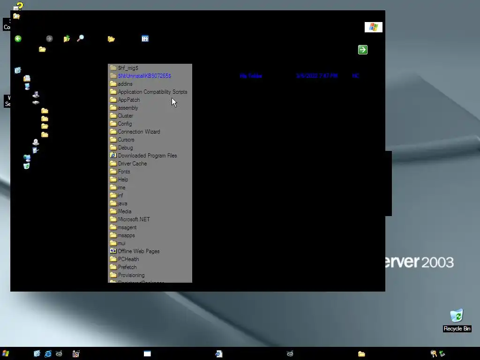Select the Desktop icon in folder tree
This screenshot has height=360, width=480.
(x=18, y=70)
